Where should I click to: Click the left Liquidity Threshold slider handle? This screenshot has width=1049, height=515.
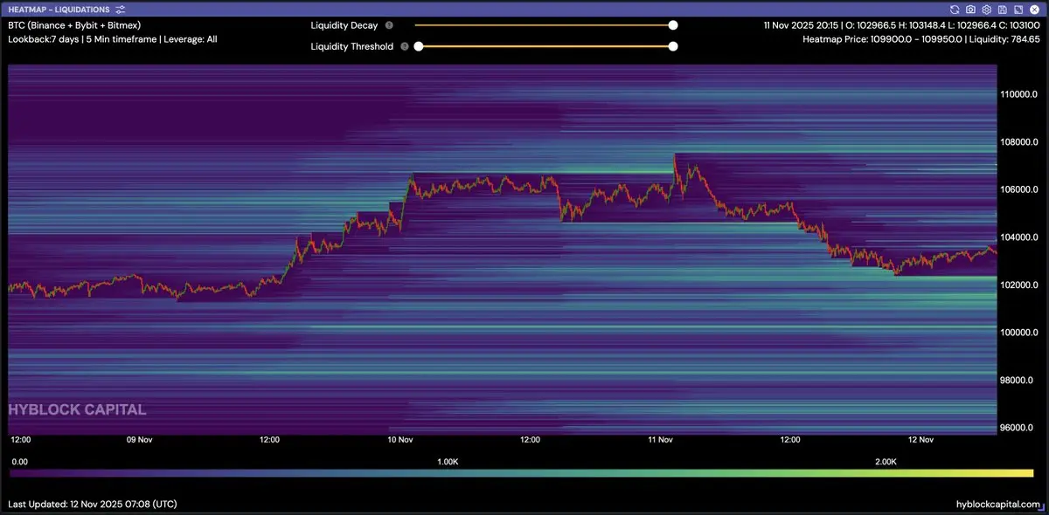[x=419, y=46]
